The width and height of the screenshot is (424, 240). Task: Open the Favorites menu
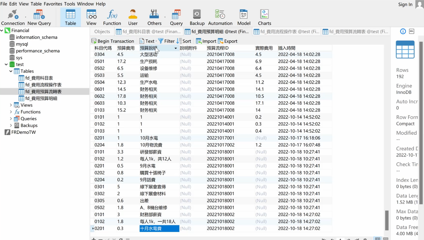pyautogui.click(x=53, y=4)
